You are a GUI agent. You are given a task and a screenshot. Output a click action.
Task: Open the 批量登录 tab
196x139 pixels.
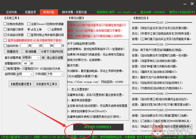(30, 12)
